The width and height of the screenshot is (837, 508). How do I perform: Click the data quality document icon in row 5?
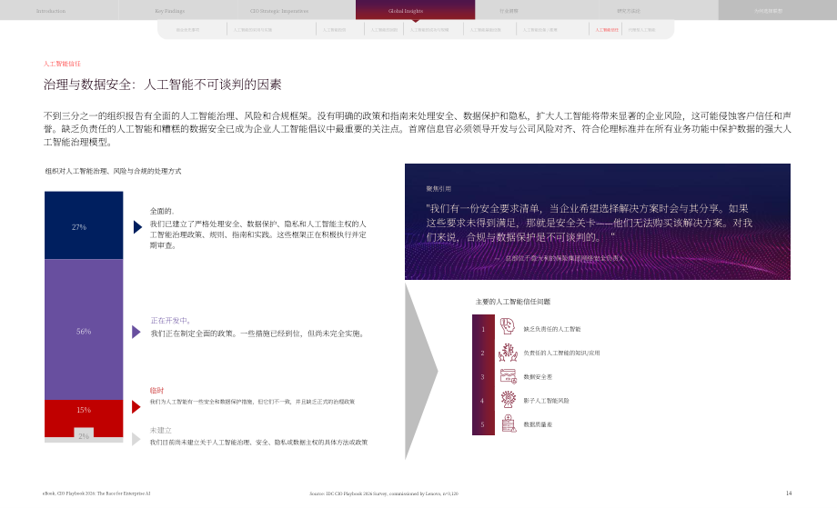(509, 423)
